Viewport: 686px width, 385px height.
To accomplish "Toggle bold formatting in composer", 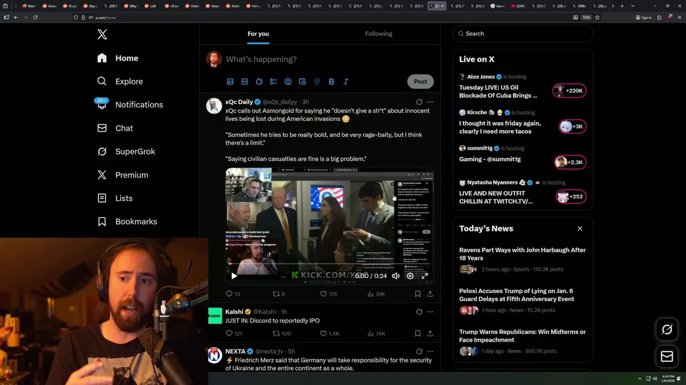I will 331,82.
